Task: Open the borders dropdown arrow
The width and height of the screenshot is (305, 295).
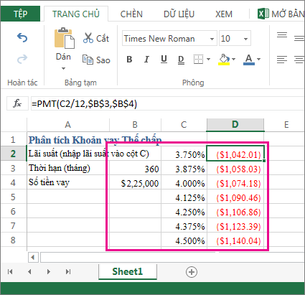Action: pos(208,59)
